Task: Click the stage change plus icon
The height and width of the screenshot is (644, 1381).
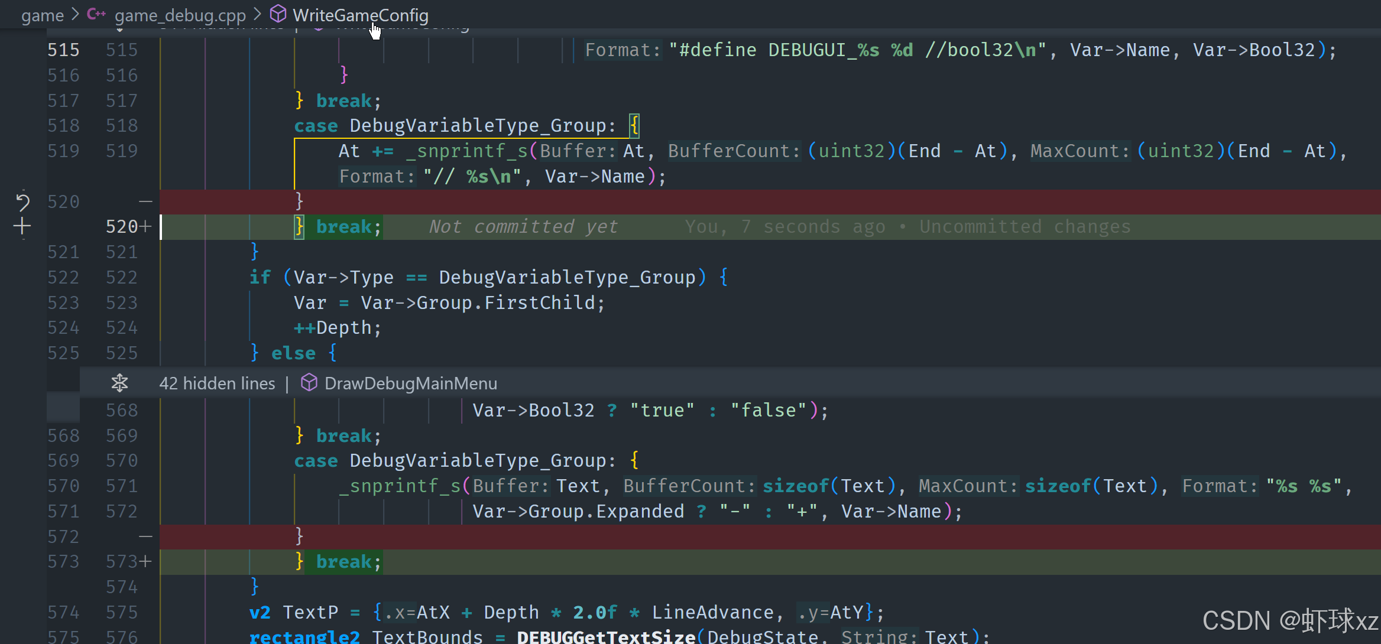Action: (x=22, y=226)
